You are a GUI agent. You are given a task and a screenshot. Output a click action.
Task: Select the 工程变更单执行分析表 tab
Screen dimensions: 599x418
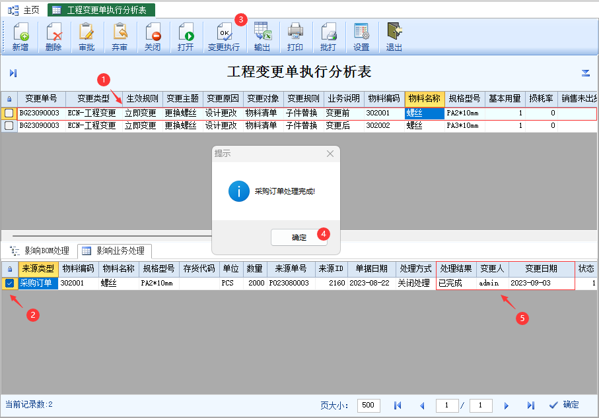pos(101,11)
